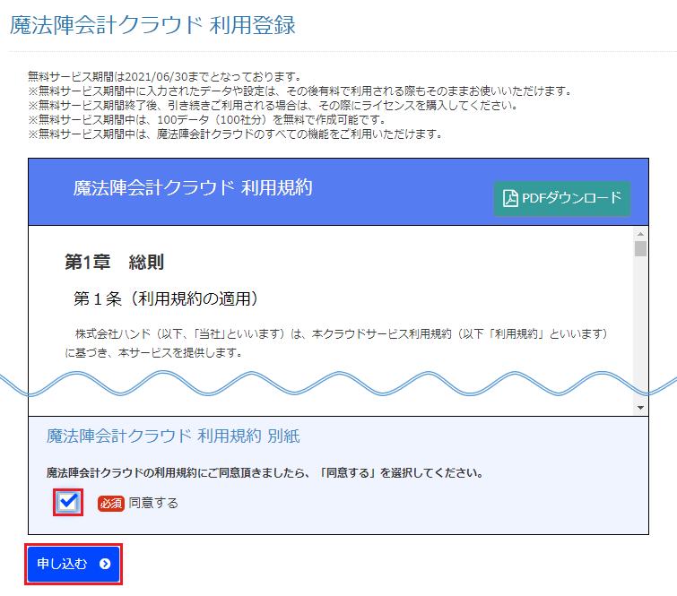Click the 必須 required badge
The width and height of the screenshot is (677, 596).
point(111,503)
